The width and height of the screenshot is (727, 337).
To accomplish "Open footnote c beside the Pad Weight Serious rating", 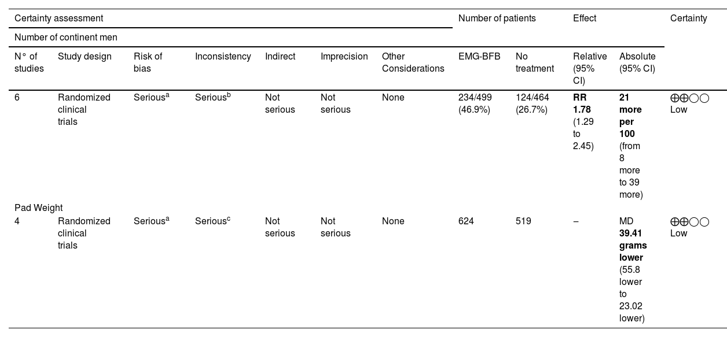I will [x=229, y=219].
